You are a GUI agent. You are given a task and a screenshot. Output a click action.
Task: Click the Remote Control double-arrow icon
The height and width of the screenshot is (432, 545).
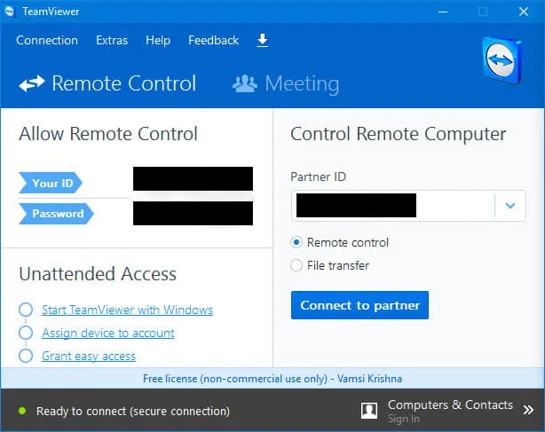click(x=32, y=83)
